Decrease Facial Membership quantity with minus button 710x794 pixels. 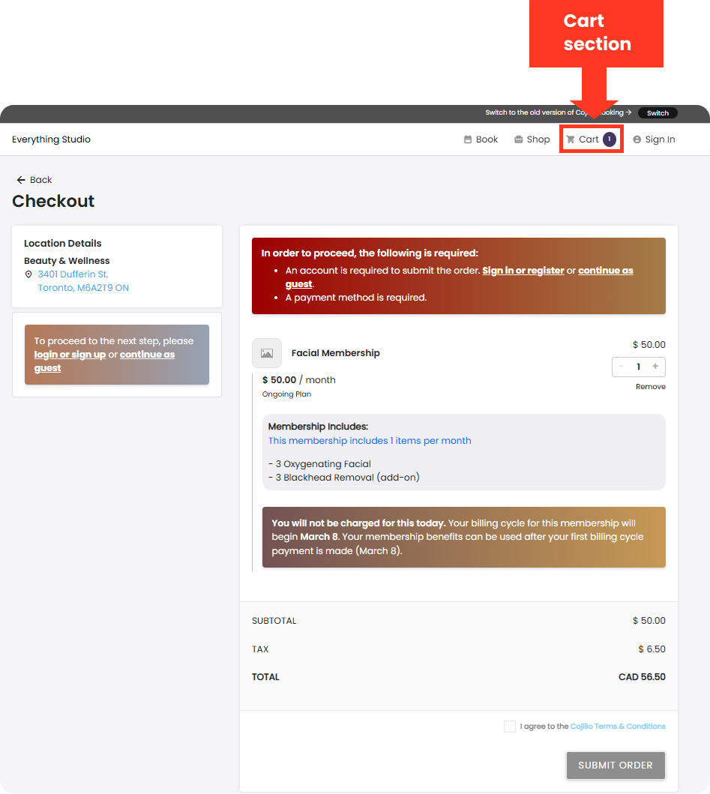621,367
